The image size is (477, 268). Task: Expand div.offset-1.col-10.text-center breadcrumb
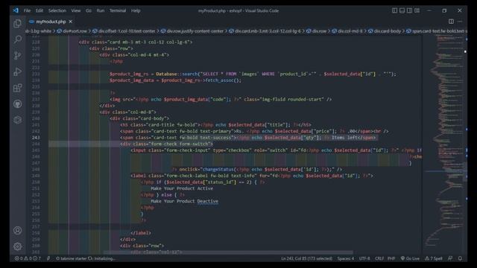coord(124,31)
